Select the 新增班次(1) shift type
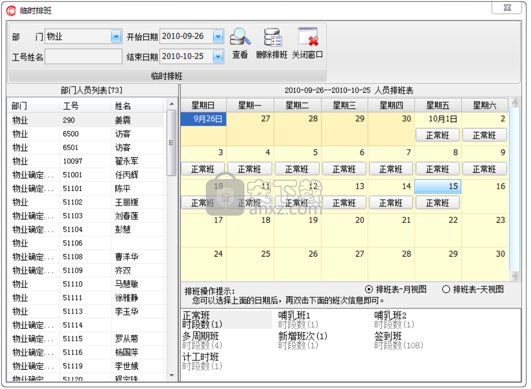 (x=302, y=340)
